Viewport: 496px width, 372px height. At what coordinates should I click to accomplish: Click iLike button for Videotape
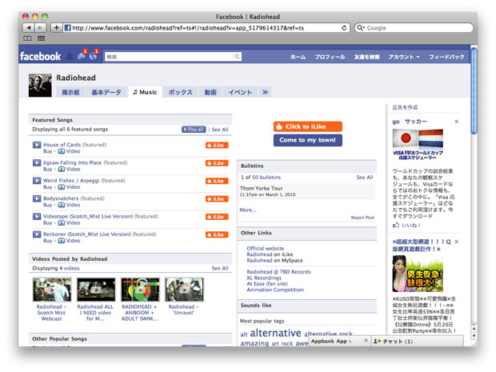[x=217, y=217]
